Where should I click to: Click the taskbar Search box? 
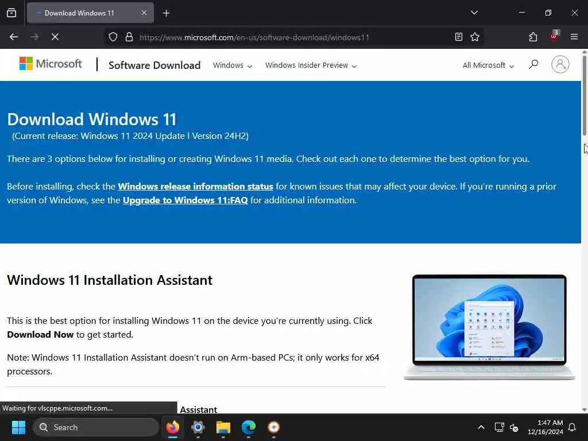[x=96, y=427]
